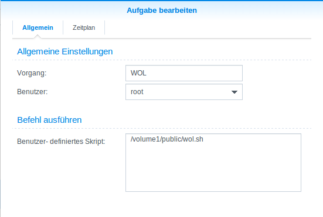Switch to the Allgemein tab
Viewport: 323px width, 217px height.
[38, 27]
